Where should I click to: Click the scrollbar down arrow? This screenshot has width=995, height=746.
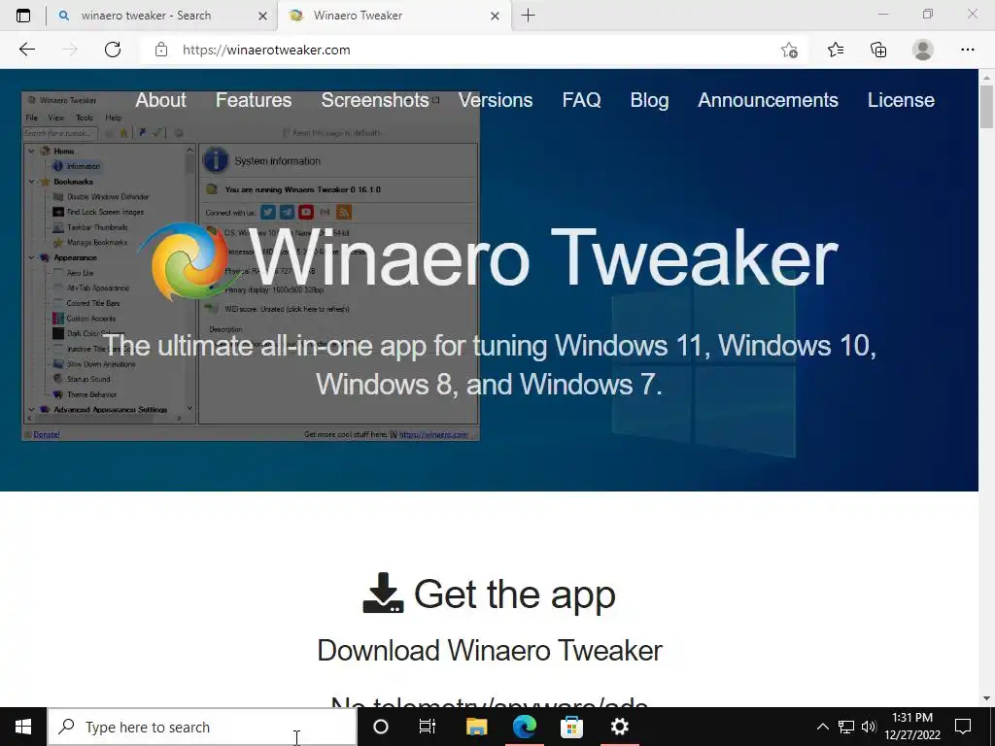pyautogui.click(x=986, y=698)
